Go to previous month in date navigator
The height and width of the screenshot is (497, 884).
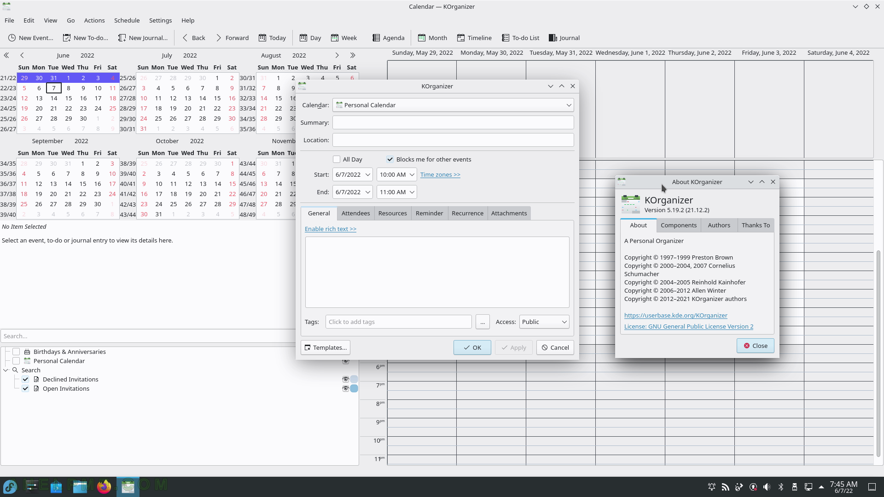click(x=22, y=55)
